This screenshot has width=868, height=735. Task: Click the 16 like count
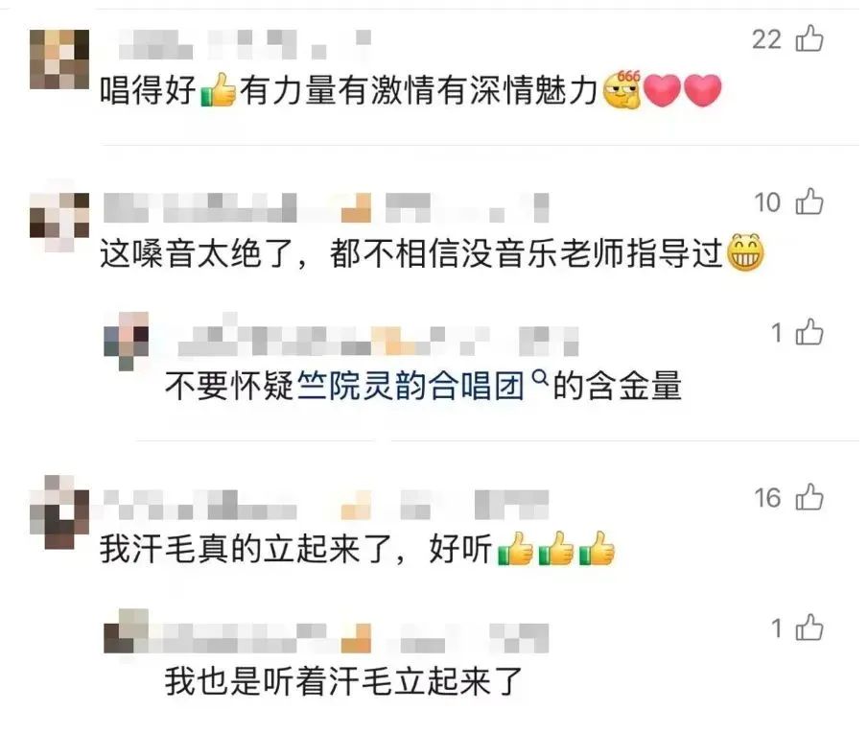coord(767,497)
